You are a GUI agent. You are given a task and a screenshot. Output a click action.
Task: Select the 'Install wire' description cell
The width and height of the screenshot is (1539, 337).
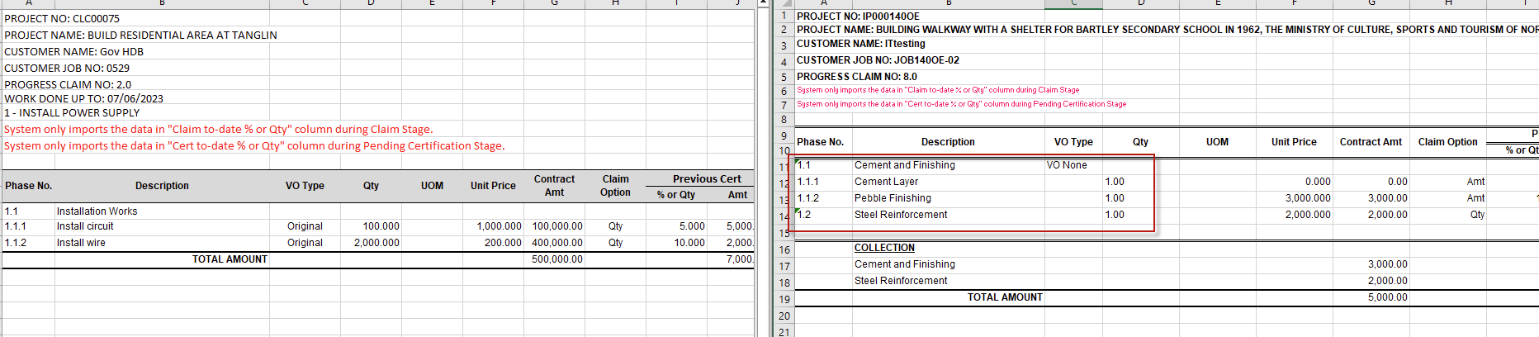tap(81, 243)
